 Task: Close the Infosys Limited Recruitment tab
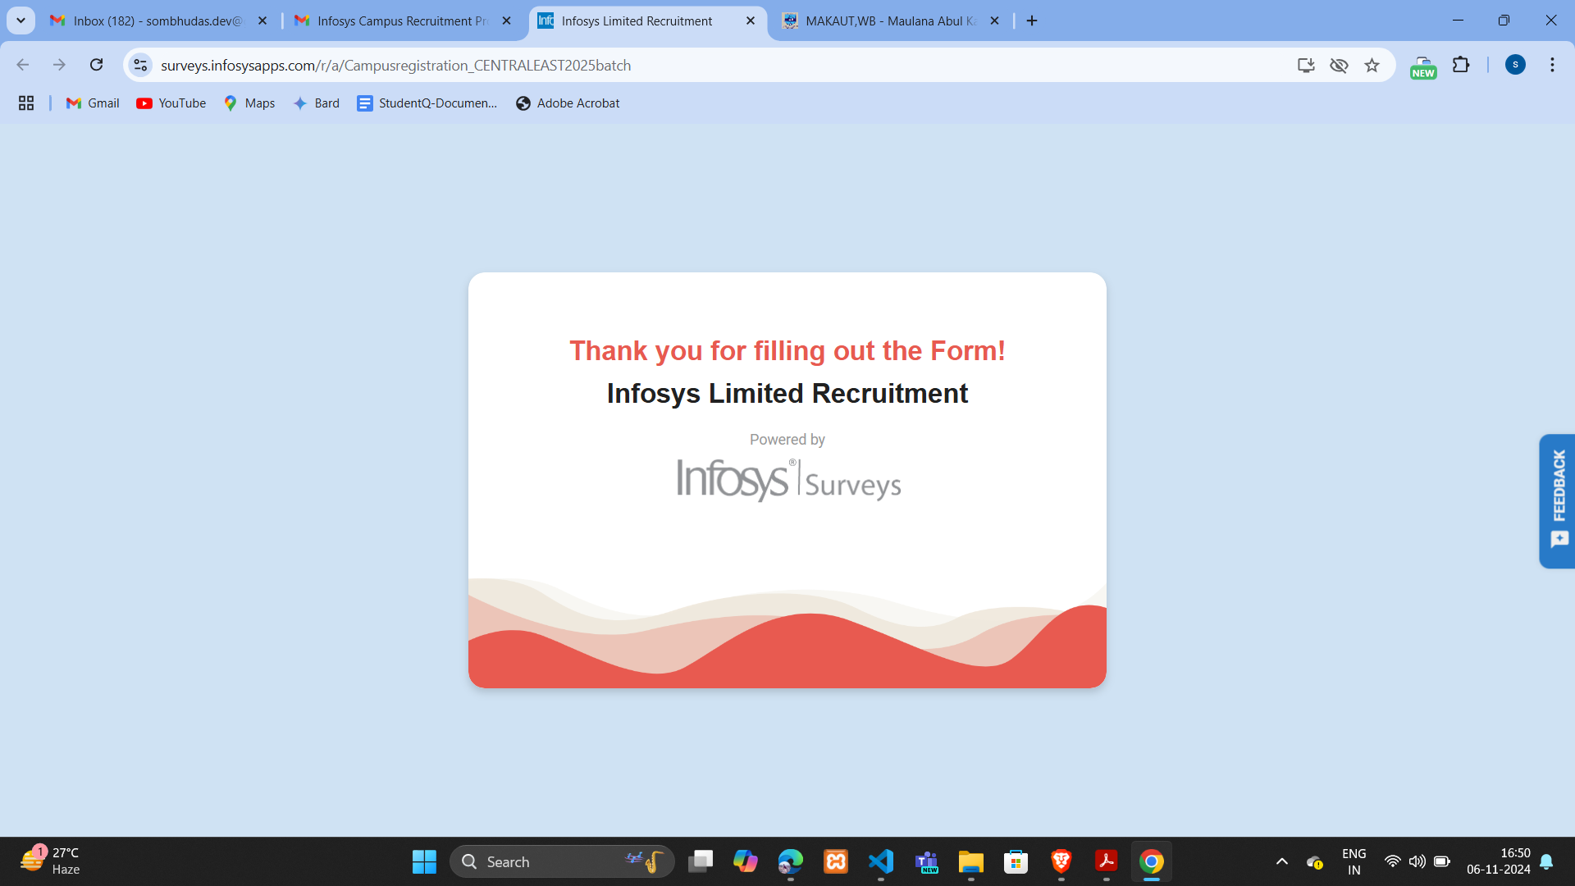[x=751, y=21]
